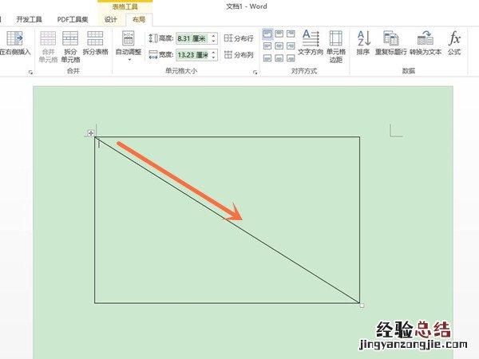Screen dimensions: 479x359
Task: Insert column to the right (在右侧插入)
Action: (15, 44)
